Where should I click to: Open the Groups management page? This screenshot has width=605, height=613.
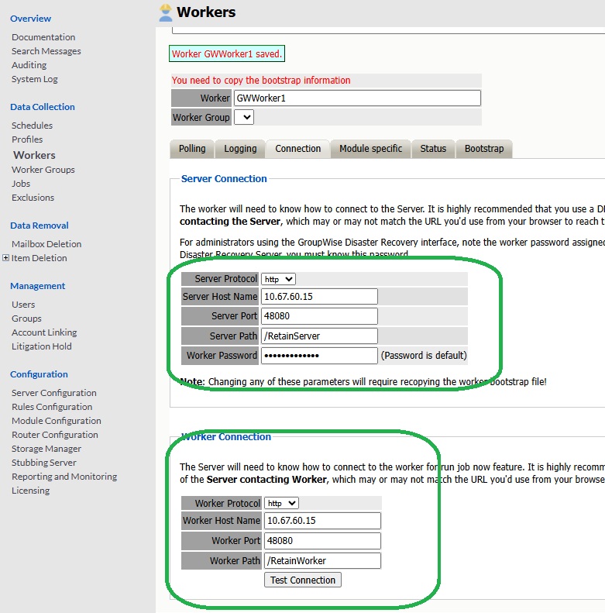click(x=26, y=319)
